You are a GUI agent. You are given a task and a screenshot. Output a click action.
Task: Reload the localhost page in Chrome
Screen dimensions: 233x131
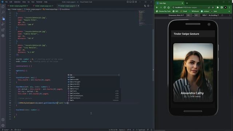click(165, 7)
